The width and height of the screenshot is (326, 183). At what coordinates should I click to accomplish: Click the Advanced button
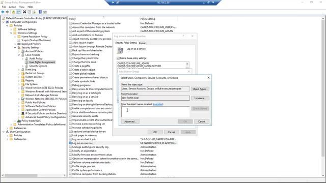coord(130,121)
